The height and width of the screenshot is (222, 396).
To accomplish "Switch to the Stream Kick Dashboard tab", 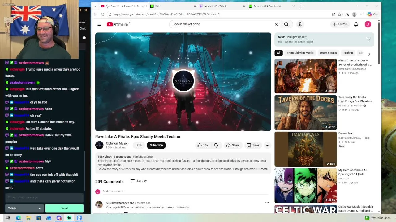I will click(x=272, y=6).
